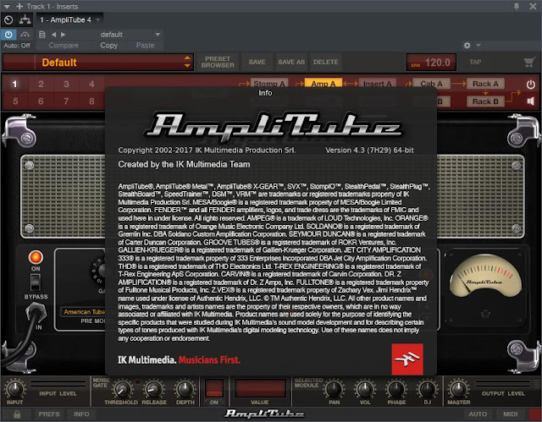Screen dimensions: 542x422
Task: Go to next preset arrow
Action: coord(63,35)
